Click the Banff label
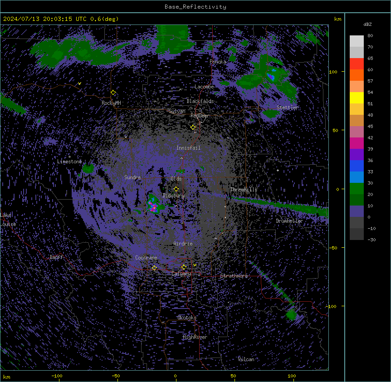 pyautogui.click(x=56, y=257)
